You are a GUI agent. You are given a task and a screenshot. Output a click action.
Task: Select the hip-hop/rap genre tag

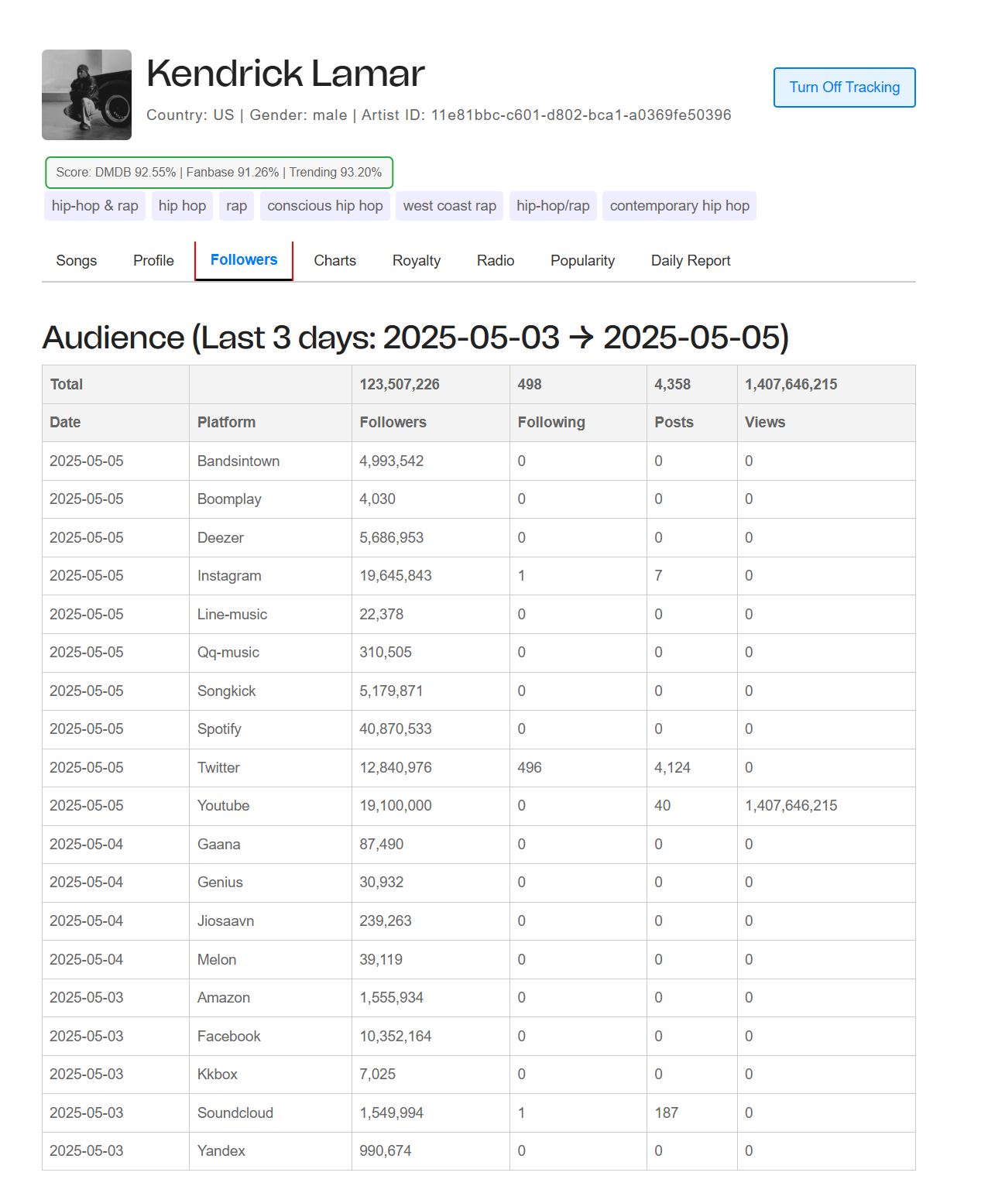tap(553, 206)
